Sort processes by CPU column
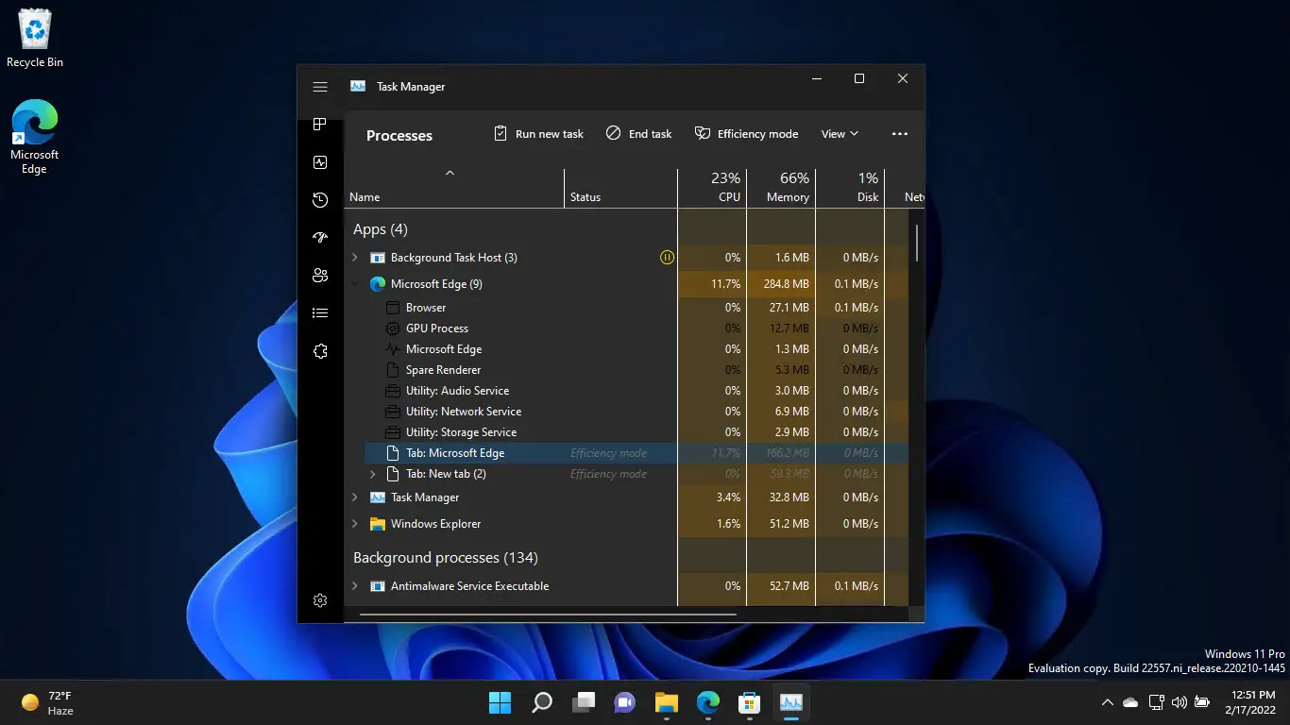The height and width of the screenshot is (725, 1290). tap(712, 188)
